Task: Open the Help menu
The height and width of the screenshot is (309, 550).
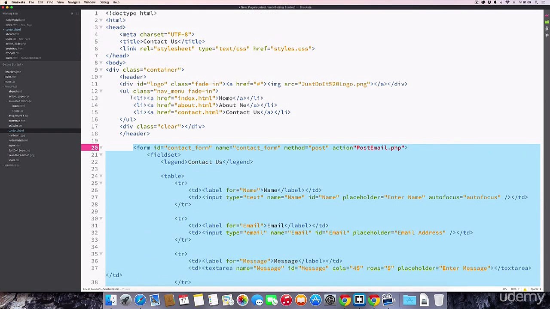Action: pos(116,2)
